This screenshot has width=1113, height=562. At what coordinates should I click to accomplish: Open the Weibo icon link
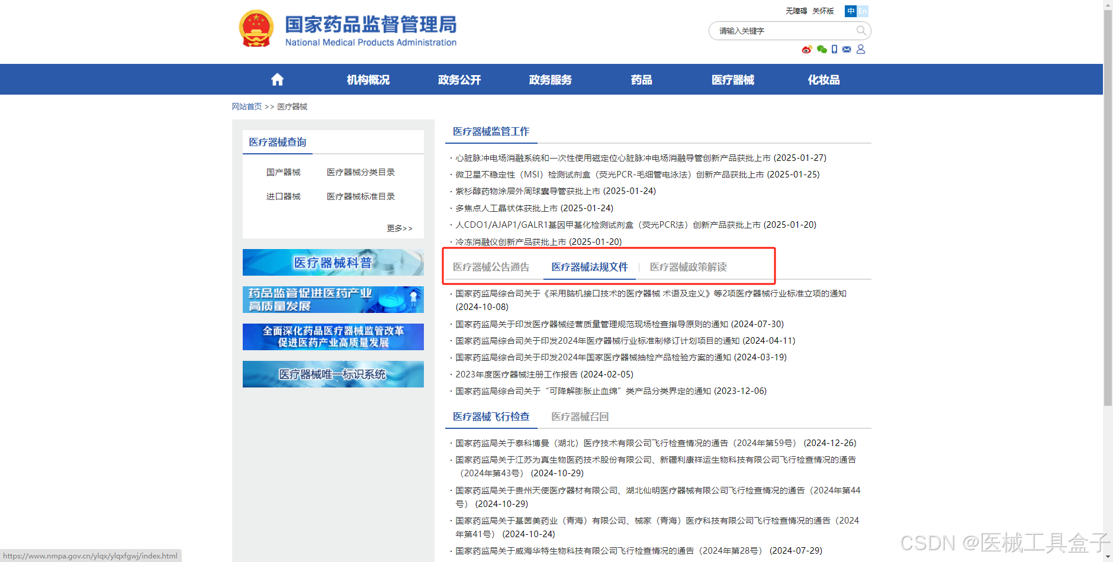pyautogui.click(x=807, y=49)
